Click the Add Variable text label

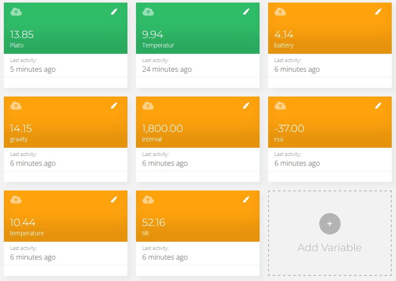click(330, 248)
